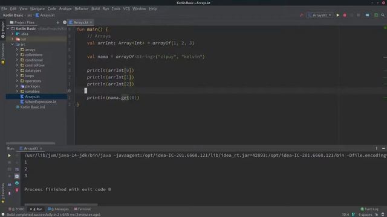The width and height of the screenshot is (387, 217).
Task: Toggle the Terminal tool window
Action: 82,209
